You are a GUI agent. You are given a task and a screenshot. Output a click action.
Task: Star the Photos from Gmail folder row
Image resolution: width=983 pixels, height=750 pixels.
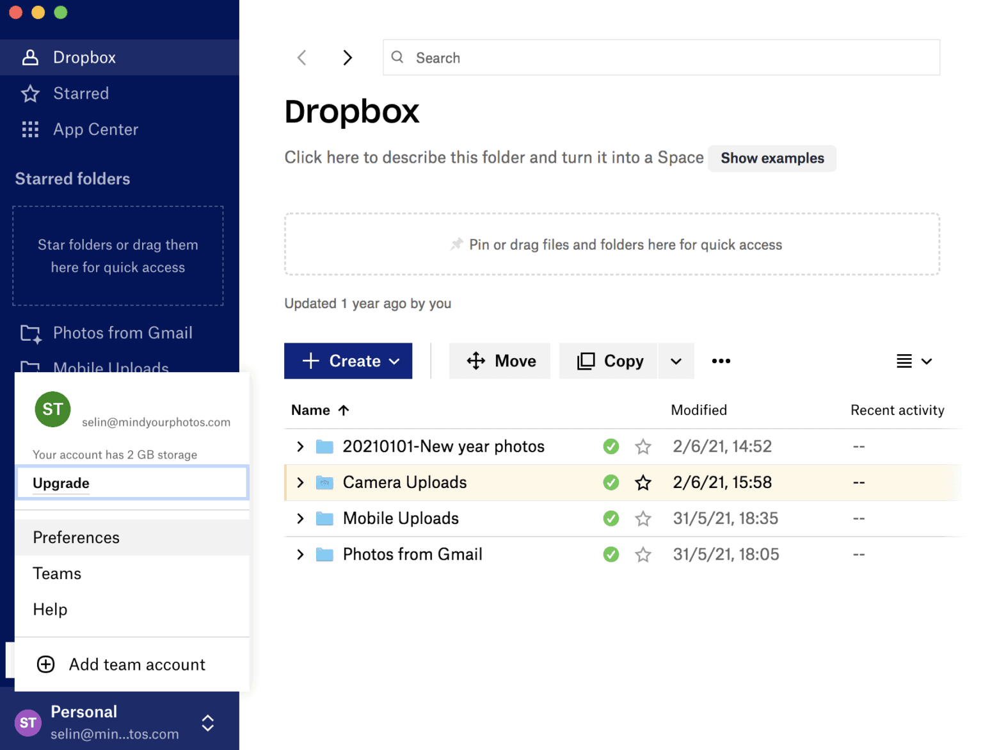tap(643, 554)
